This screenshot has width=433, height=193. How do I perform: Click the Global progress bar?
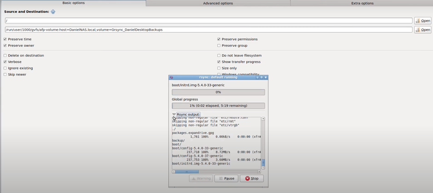(x=218, y=106)
